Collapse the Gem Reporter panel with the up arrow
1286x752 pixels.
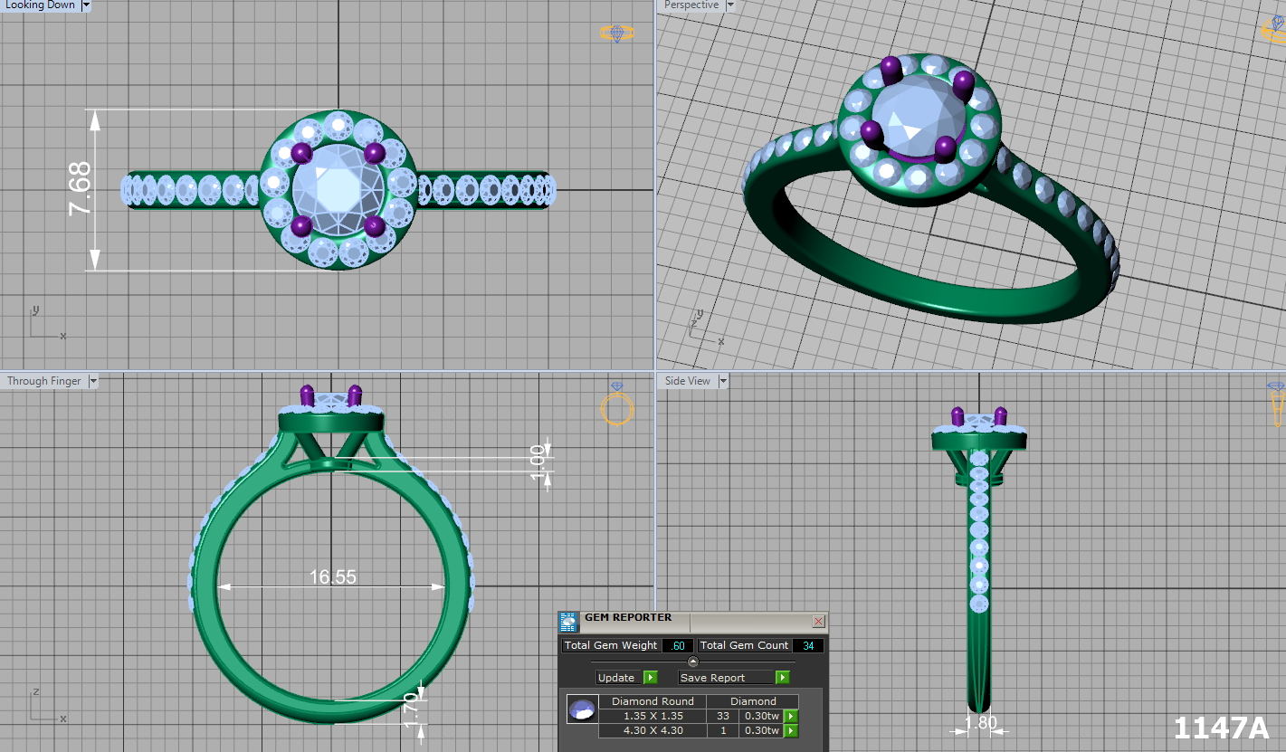click(693, 662)
